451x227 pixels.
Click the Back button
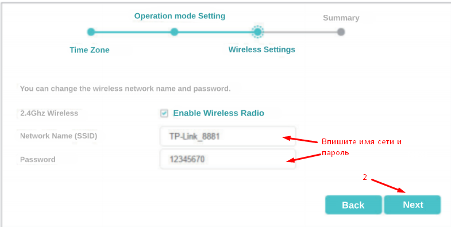click(353, 205)
